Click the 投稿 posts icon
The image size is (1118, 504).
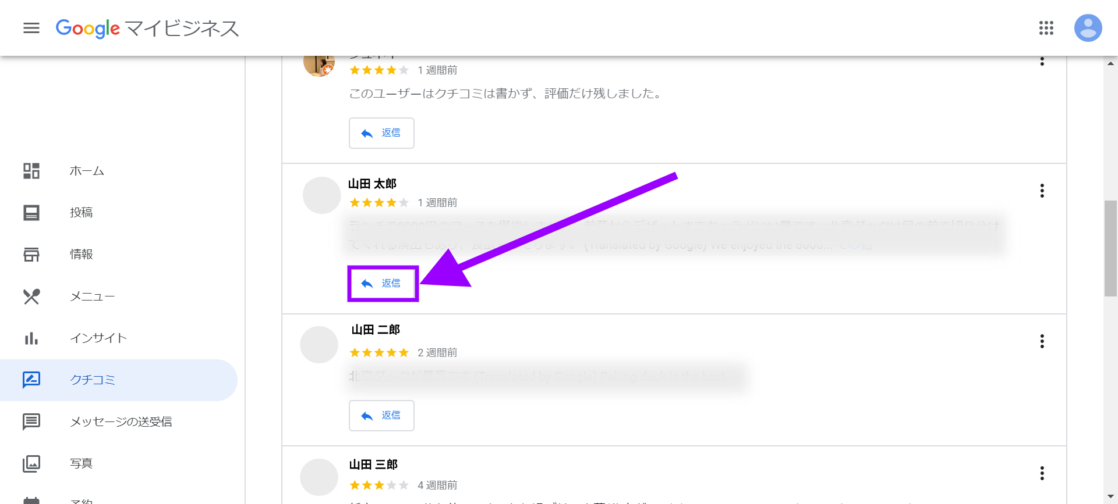[31, 213]
